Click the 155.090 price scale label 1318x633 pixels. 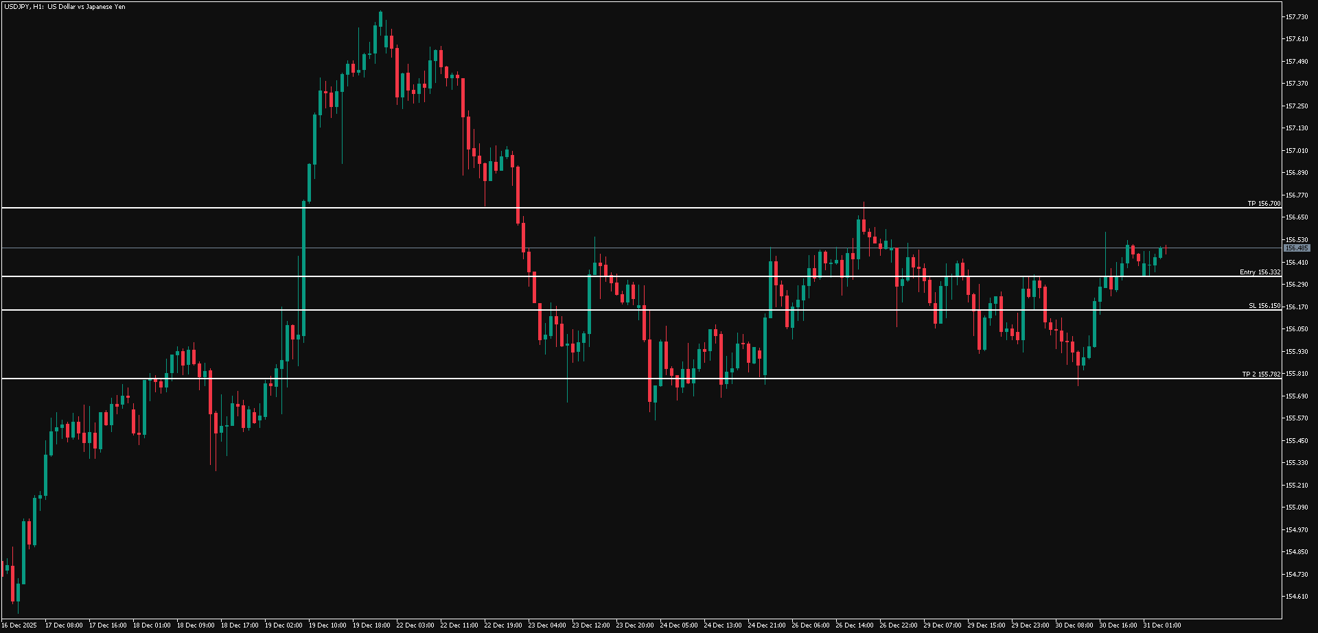pyautogui.click(x=1297, y=507)
